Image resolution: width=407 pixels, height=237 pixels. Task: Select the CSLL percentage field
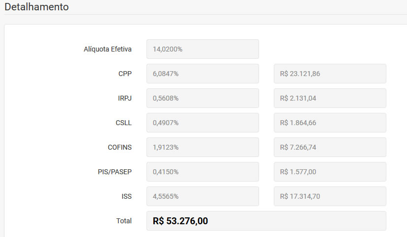tap(203, 123)
